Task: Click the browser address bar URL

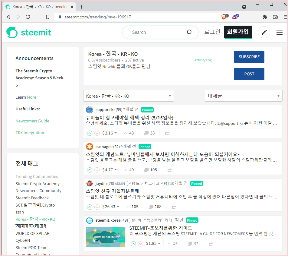Action: point(98,17)
